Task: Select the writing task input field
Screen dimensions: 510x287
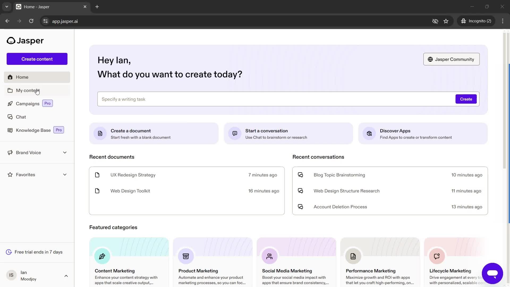Action: pyautogui.click(x=276, y=99)
